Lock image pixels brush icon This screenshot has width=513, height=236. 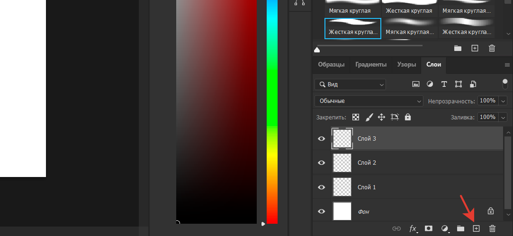tap(369, 117)
